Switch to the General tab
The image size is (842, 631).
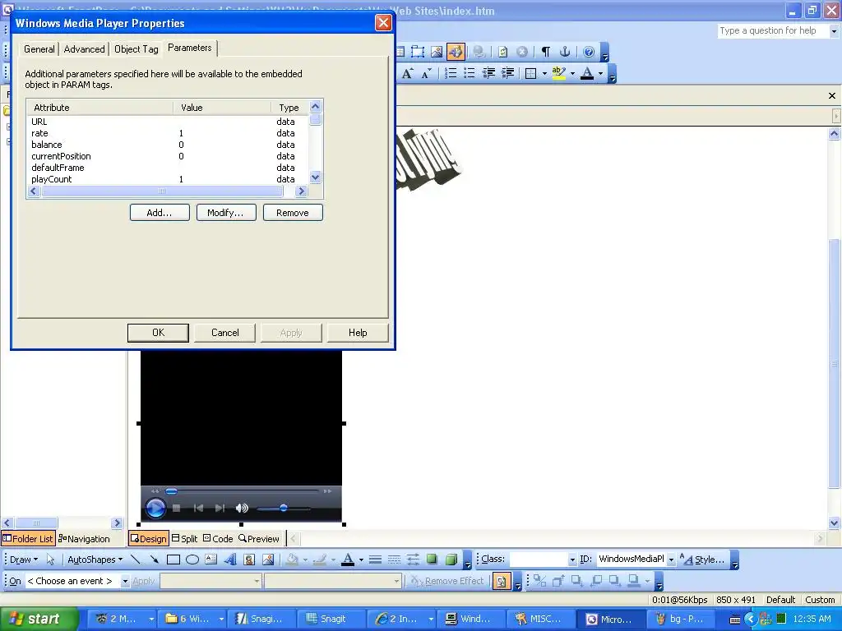click(x=39, y=48)
